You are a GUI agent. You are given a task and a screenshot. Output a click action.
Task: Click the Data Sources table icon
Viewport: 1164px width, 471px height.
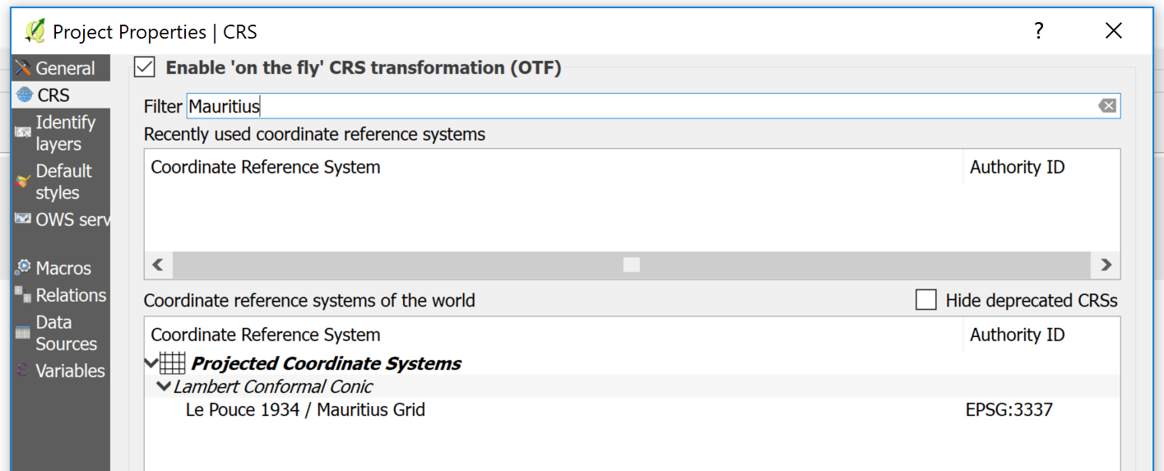23,333
